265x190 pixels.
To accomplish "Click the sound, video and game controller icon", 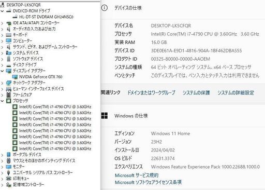I will pos(9,47).
